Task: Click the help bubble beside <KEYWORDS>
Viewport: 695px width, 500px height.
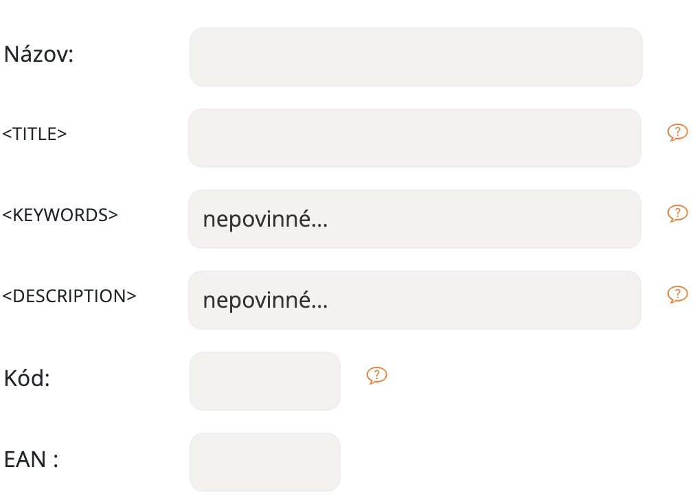Action: point(677,214)
